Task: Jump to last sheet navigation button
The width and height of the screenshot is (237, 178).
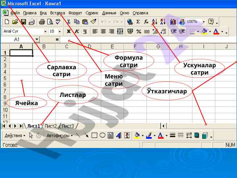Action: click(x=21, y=126)
